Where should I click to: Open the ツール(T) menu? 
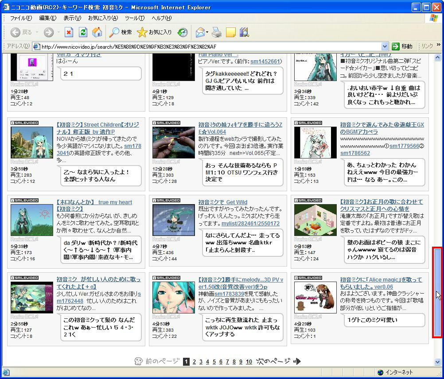click(x=135, y=18)
